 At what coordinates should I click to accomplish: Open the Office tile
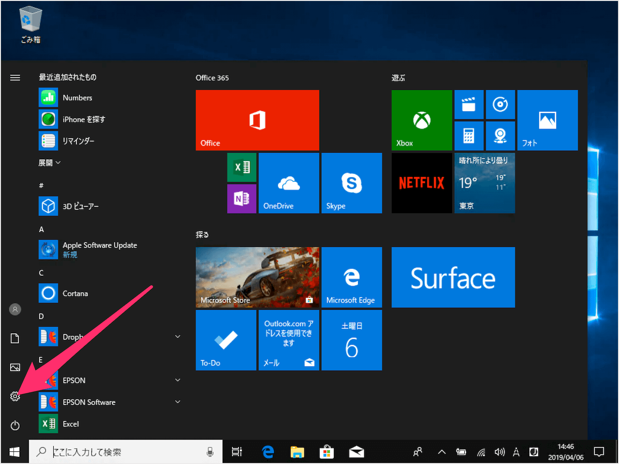257,120
